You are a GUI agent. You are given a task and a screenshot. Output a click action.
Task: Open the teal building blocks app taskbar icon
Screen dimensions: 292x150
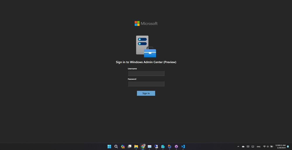(x=163, y=147)
